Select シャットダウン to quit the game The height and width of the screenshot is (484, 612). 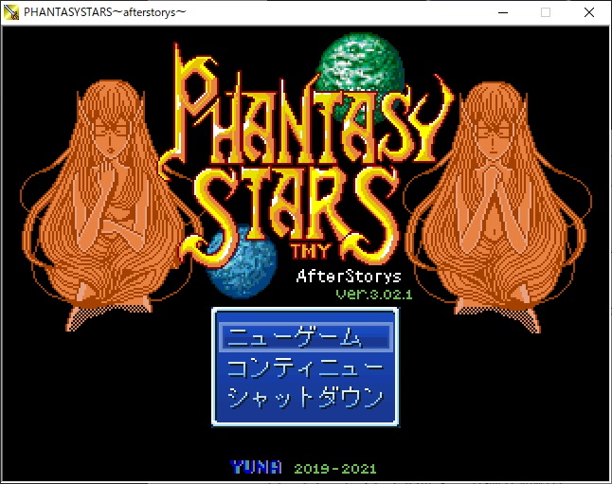point(304,397)
